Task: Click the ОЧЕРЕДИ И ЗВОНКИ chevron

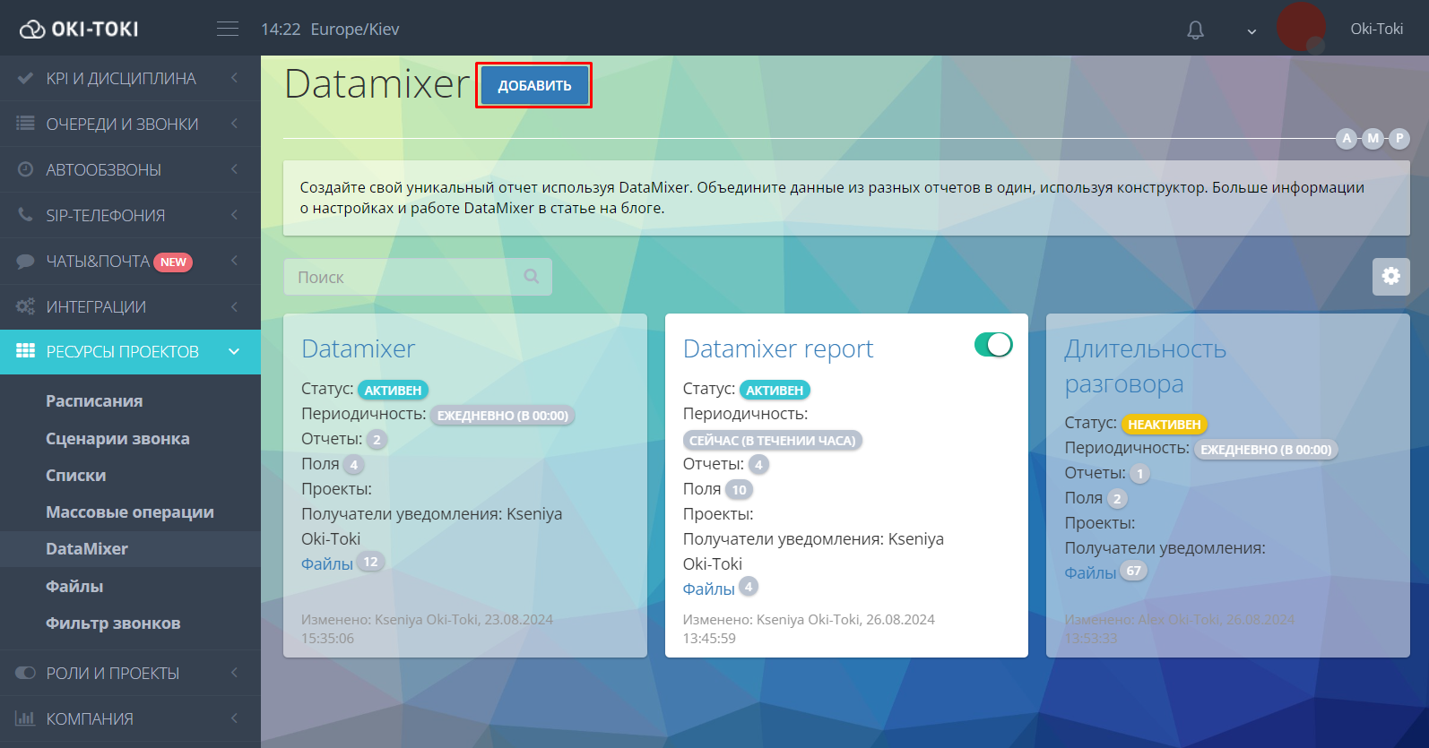Action: tap(234, 124)
